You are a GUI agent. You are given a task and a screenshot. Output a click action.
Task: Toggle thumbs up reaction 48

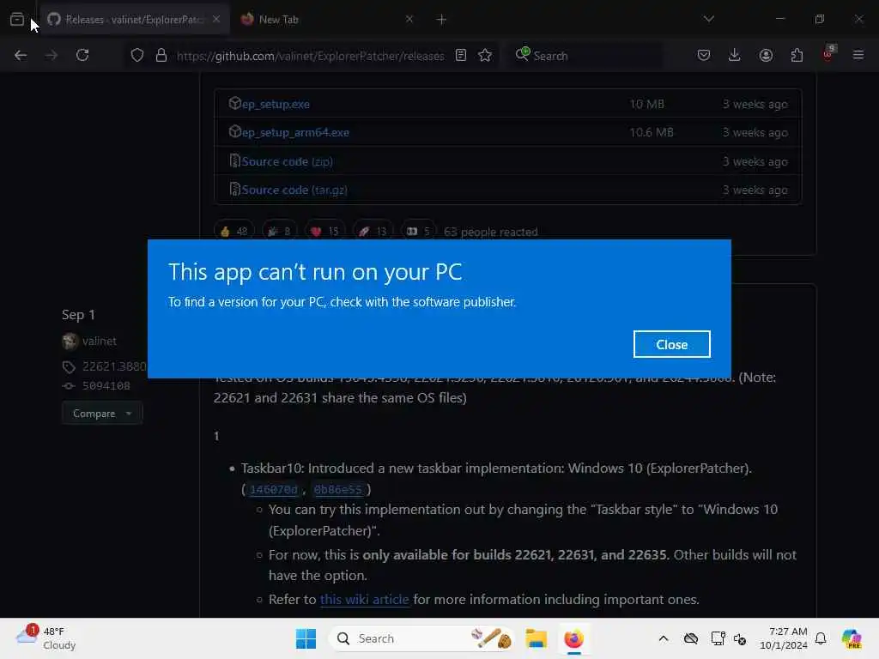pyautogui.click(x=233, y=232)
